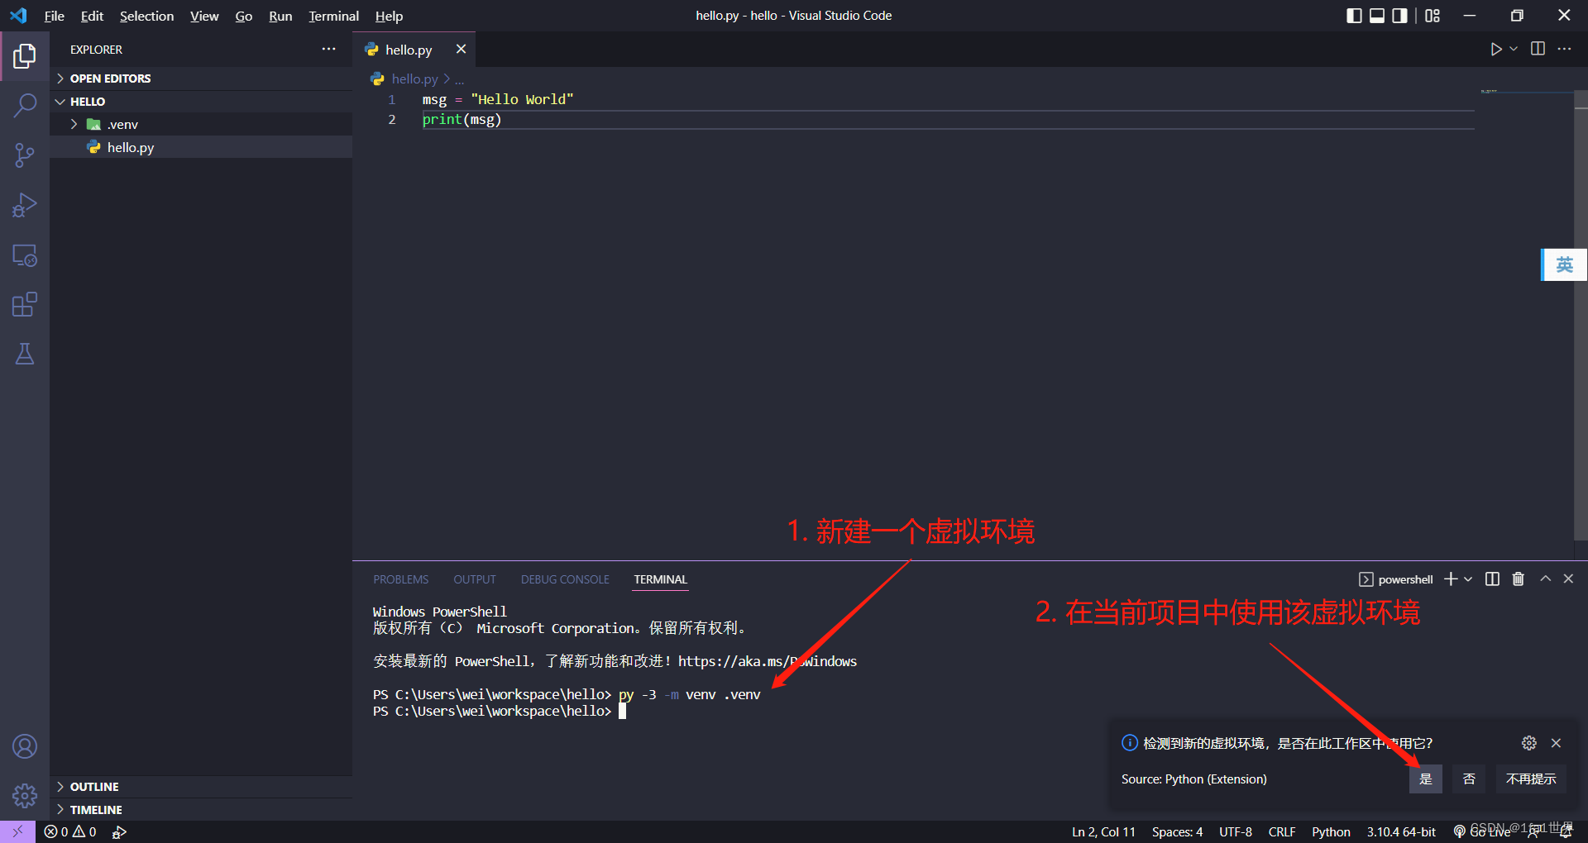Expand the OPEN EDITORS section

(201, 79)
